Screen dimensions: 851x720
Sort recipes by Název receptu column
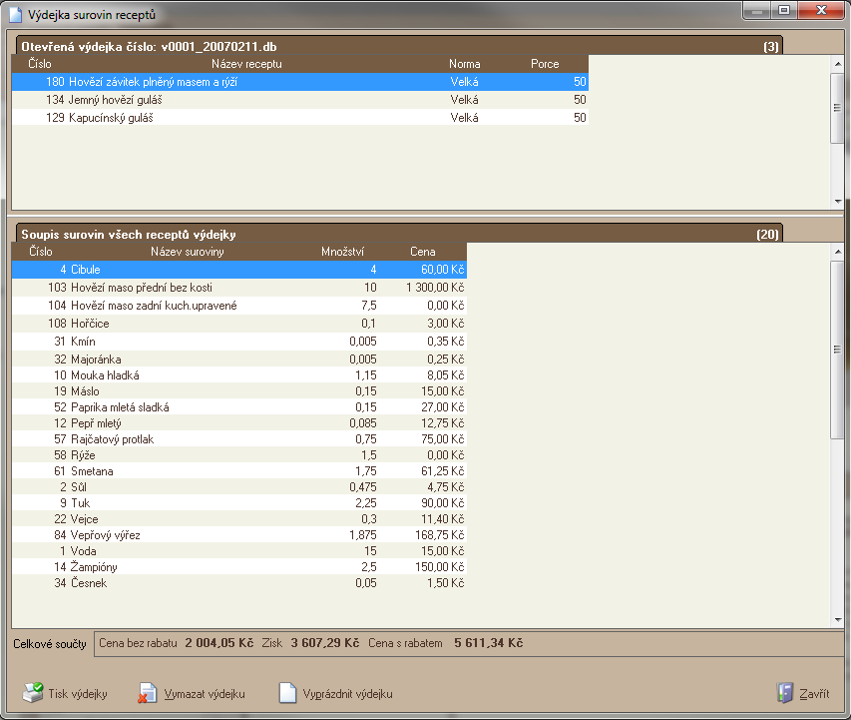coord(246,64)
